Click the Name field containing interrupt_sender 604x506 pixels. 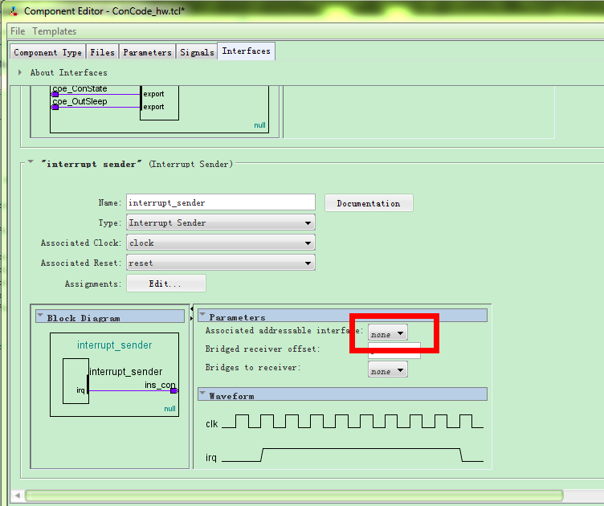[x=221, y=202]
